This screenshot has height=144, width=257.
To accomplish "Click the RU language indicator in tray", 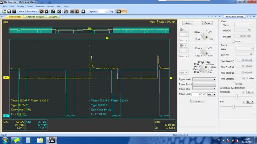I will coord(218,140).
